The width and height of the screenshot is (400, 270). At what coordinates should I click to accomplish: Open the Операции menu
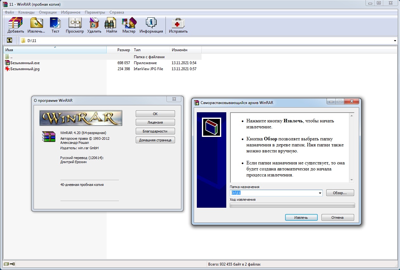pyautogui.click(x=48, y=12)
